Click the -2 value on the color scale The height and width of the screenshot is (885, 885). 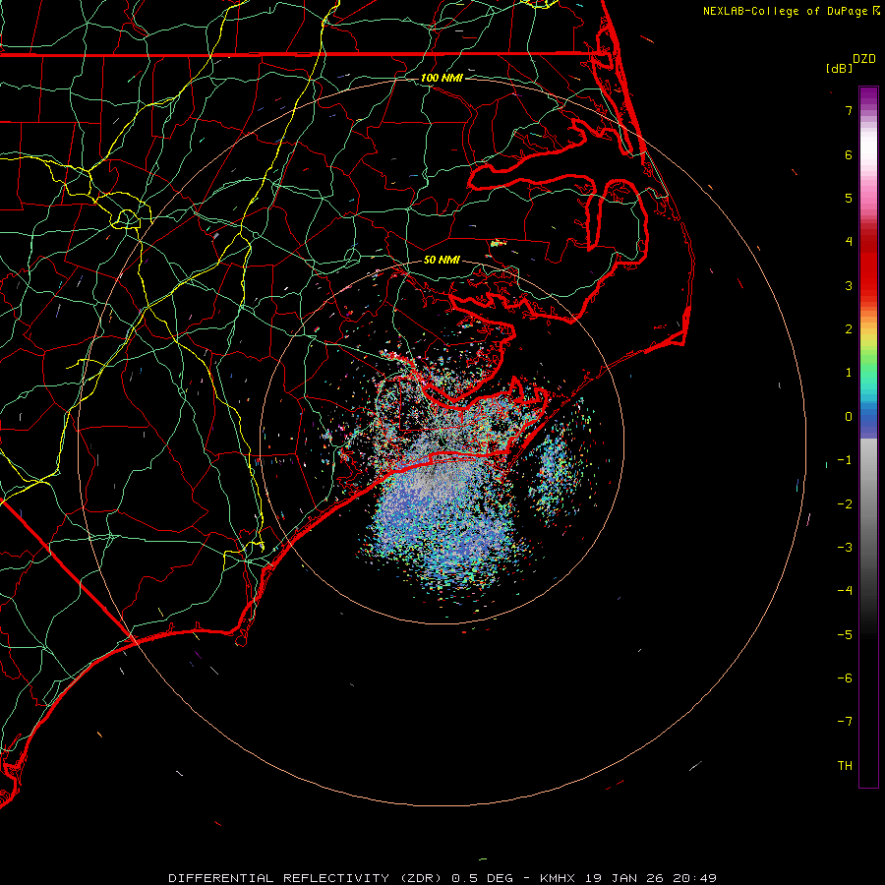pyautogui.click(x=845, y=503)
